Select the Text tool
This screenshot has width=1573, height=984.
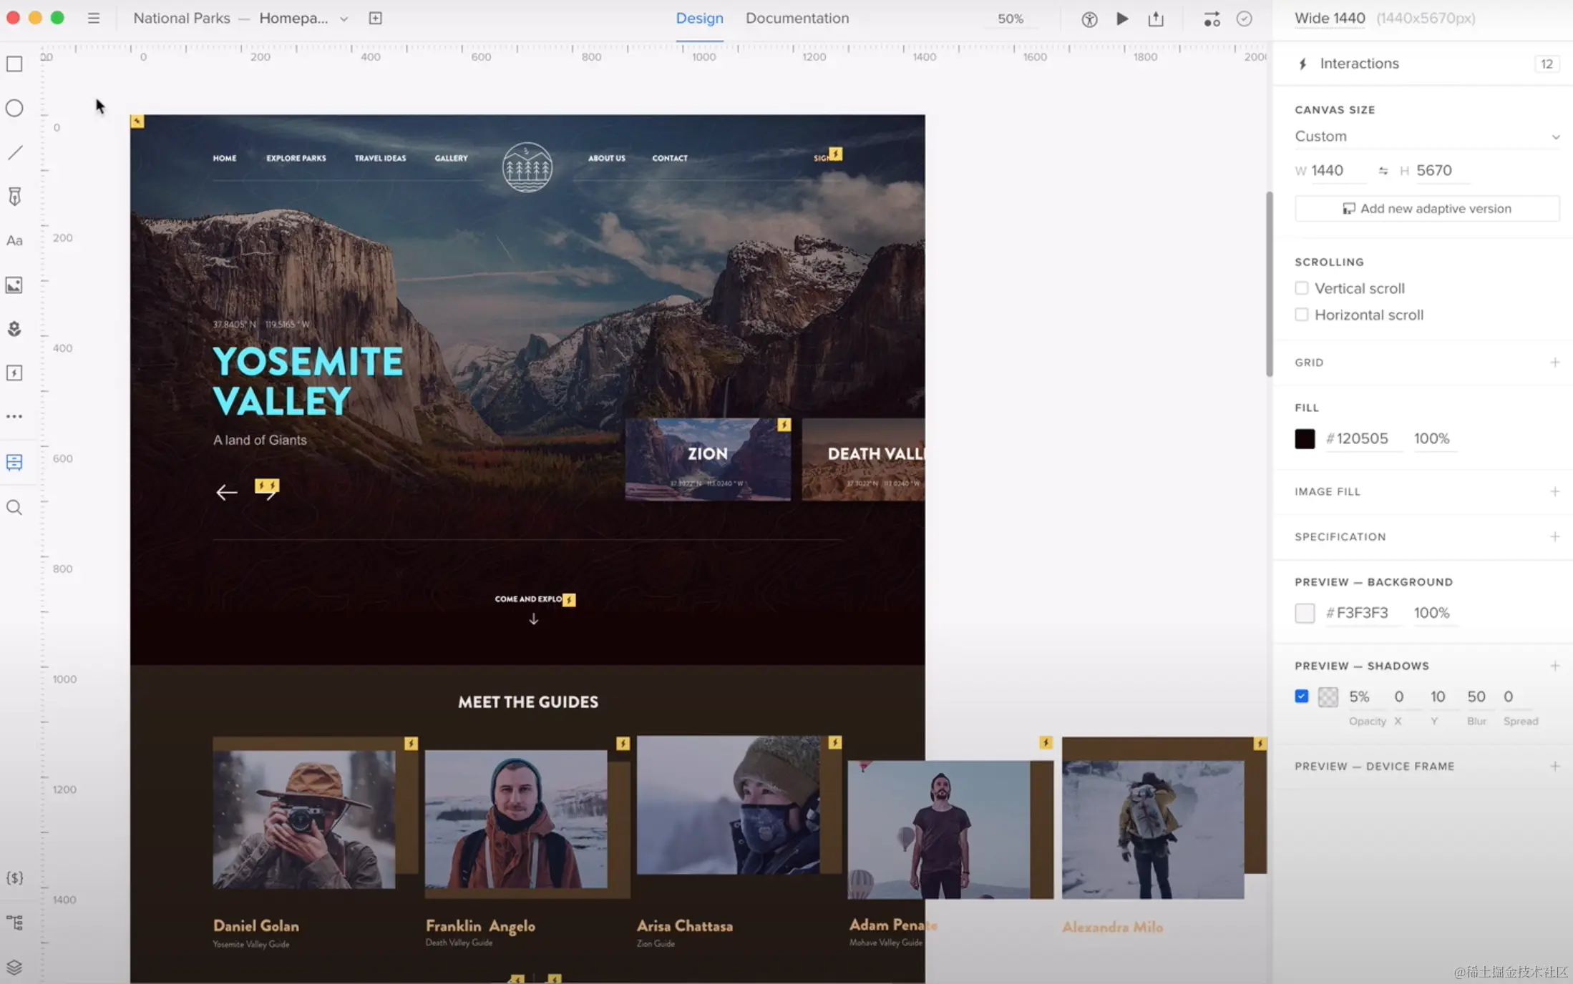[x=14, y=240]
